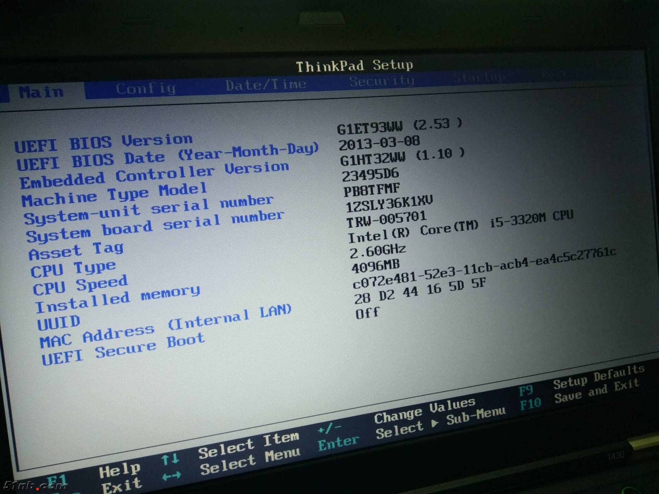Select the Machine Type Model entry
The height and width of the screenshot is (494, 659).
(x=114, y=195)
